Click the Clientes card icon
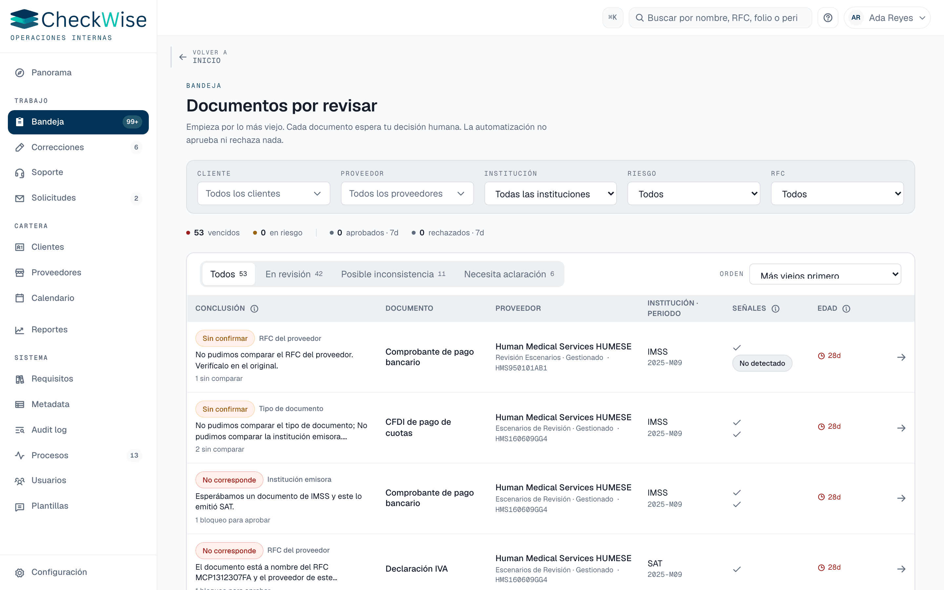Image resolution: width=944 pixels, height=590 pixels. click(x=20, y=247)
